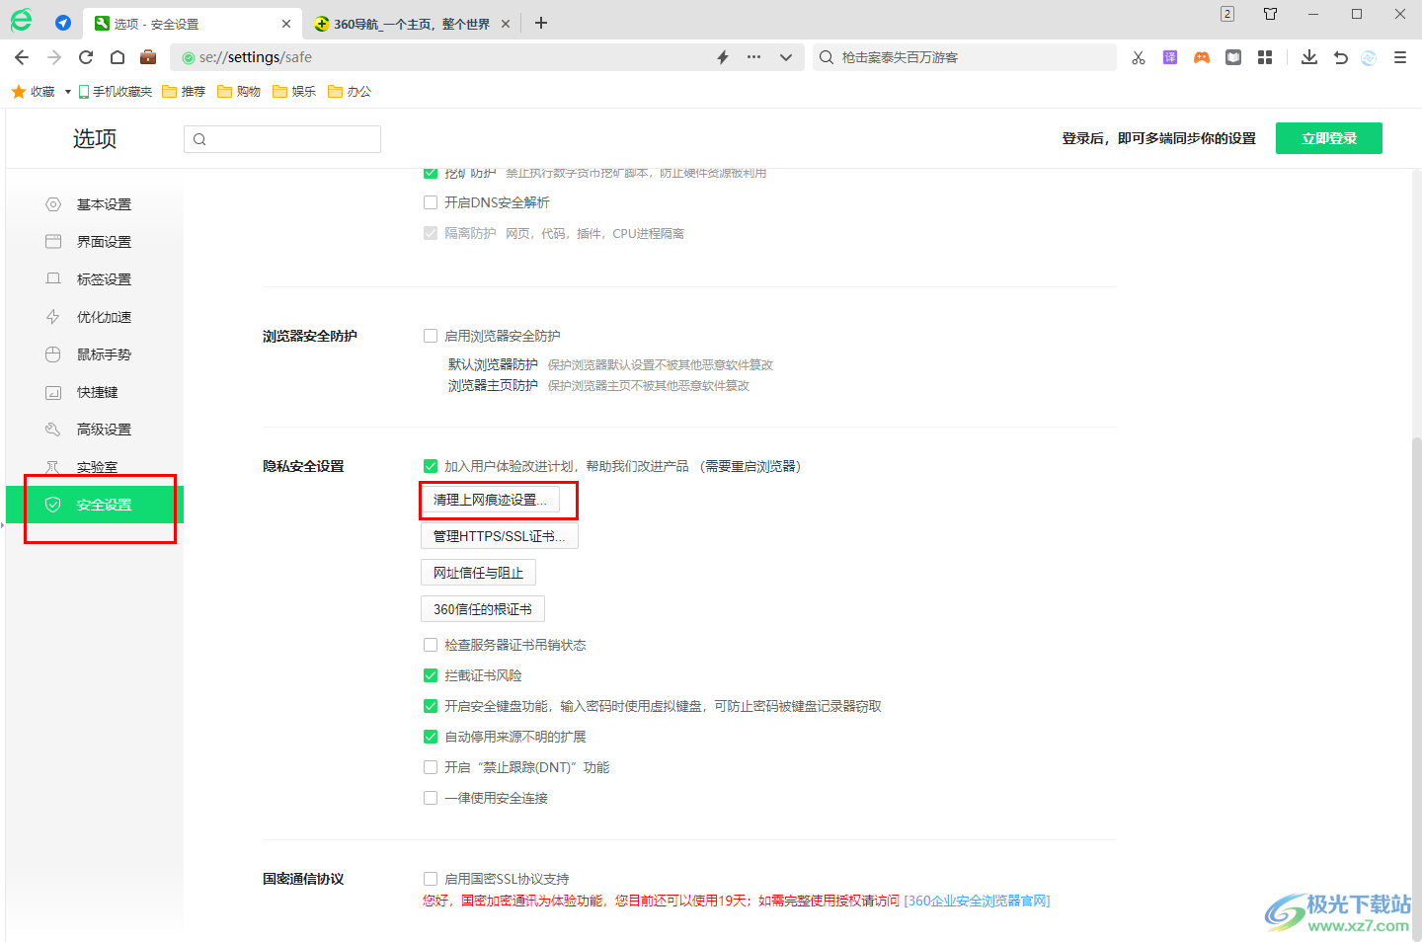Select 界面设置 in sidebar
Screen dimensions: 1422x942
click(95, 242)
